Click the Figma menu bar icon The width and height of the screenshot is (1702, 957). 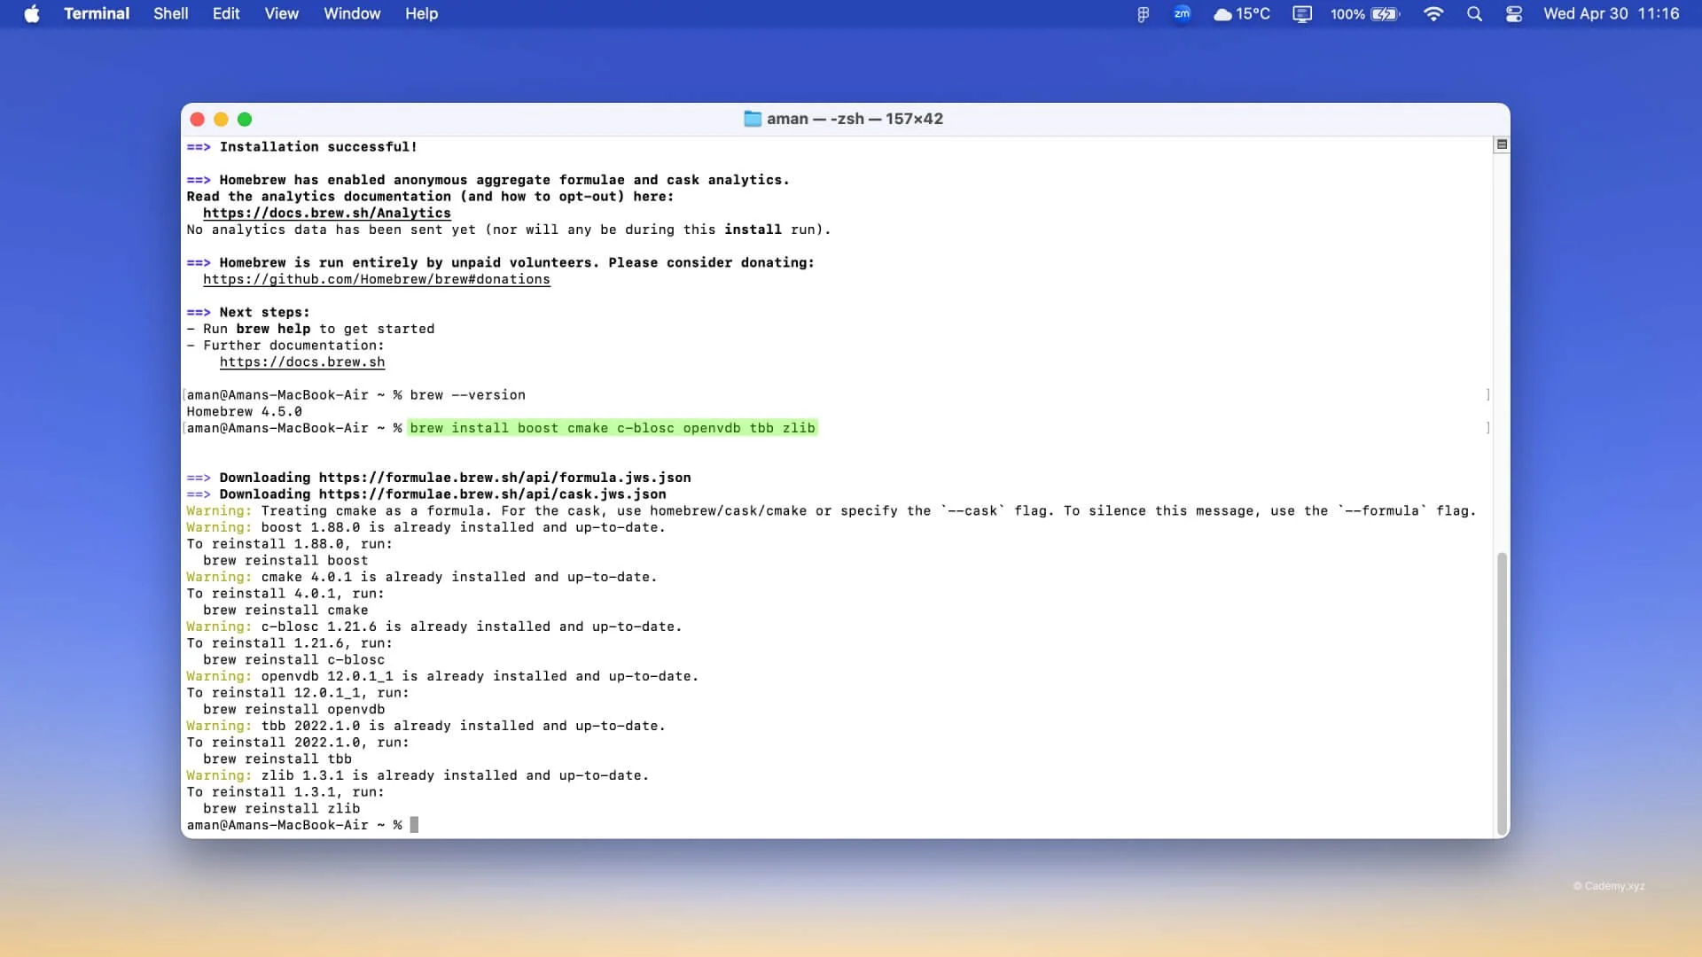point(1143,13)
